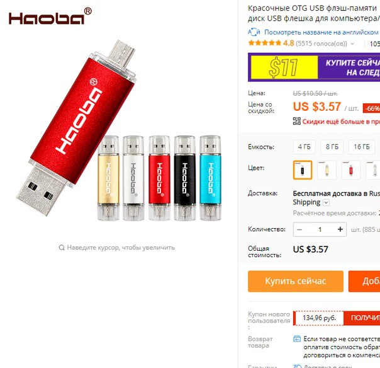Click the translate icon beside English title link

(254, 32)
